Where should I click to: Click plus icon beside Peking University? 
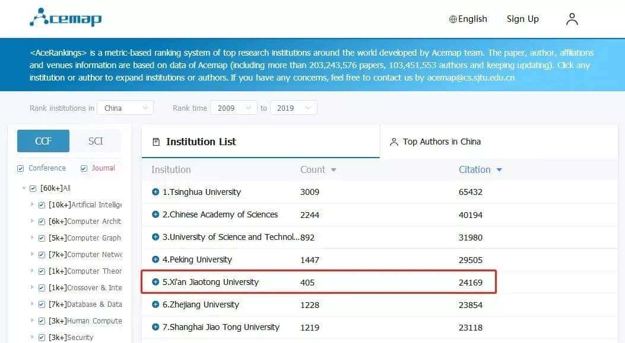pos(156,259)
